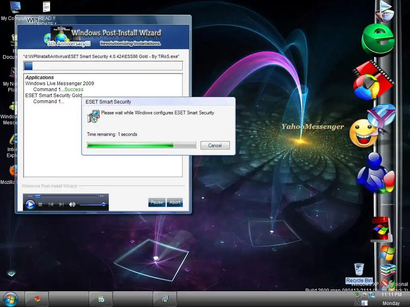Screen dimensions: 410x307
Task: Click the ESET green installation progress bar
Action: point(141,146)
